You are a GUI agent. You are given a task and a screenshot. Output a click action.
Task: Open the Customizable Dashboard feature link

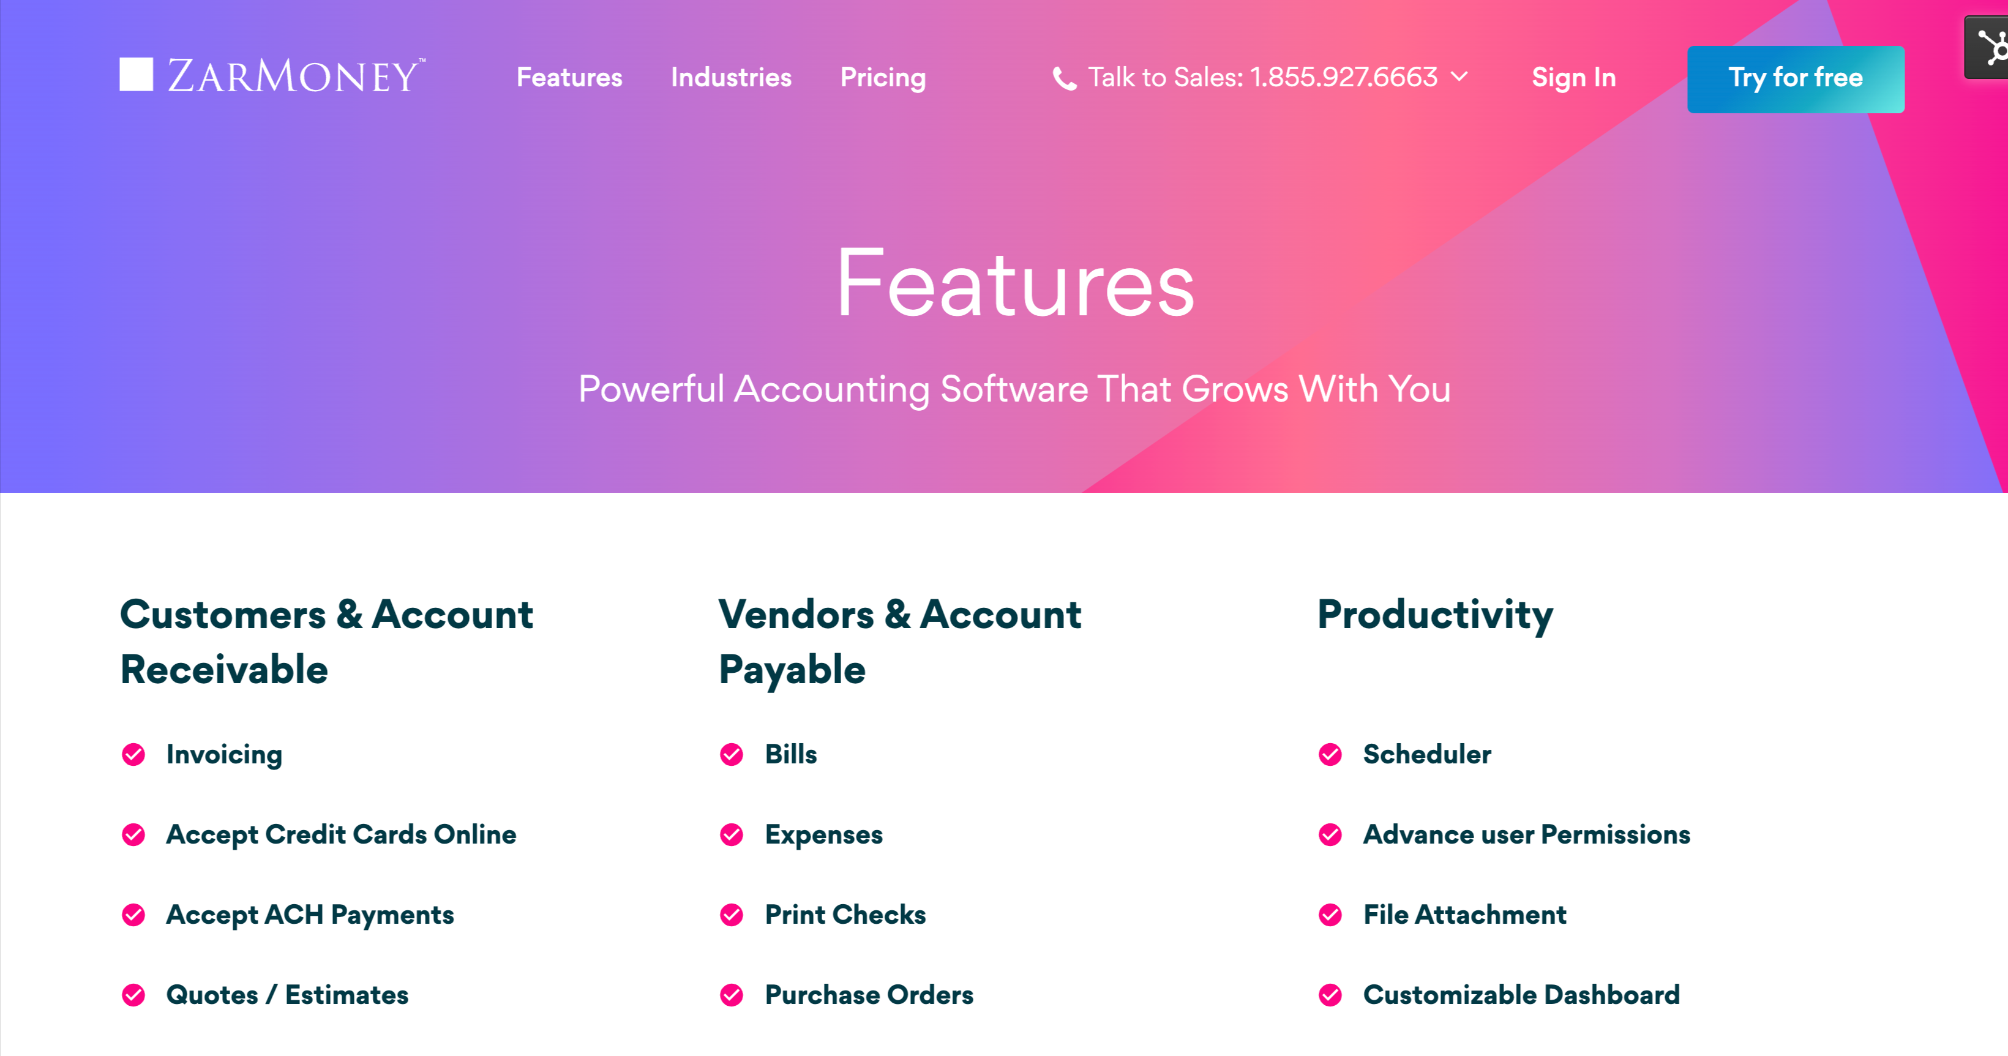click(x=1521, y=995)
